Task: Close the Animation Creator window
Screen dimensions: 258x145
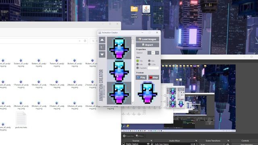Action: [157, 33]
